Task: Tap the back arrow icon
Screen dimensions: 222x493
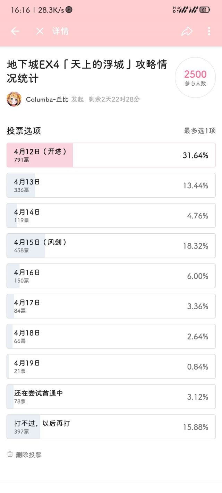Action: (15, 31)
